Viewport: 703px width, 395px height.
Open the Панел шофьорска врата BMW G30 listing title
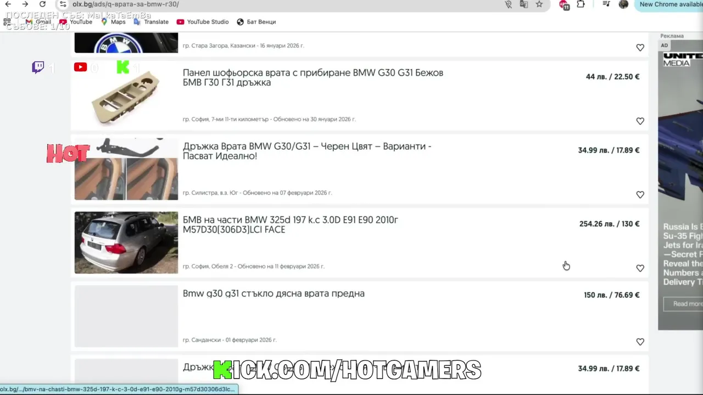313,77
